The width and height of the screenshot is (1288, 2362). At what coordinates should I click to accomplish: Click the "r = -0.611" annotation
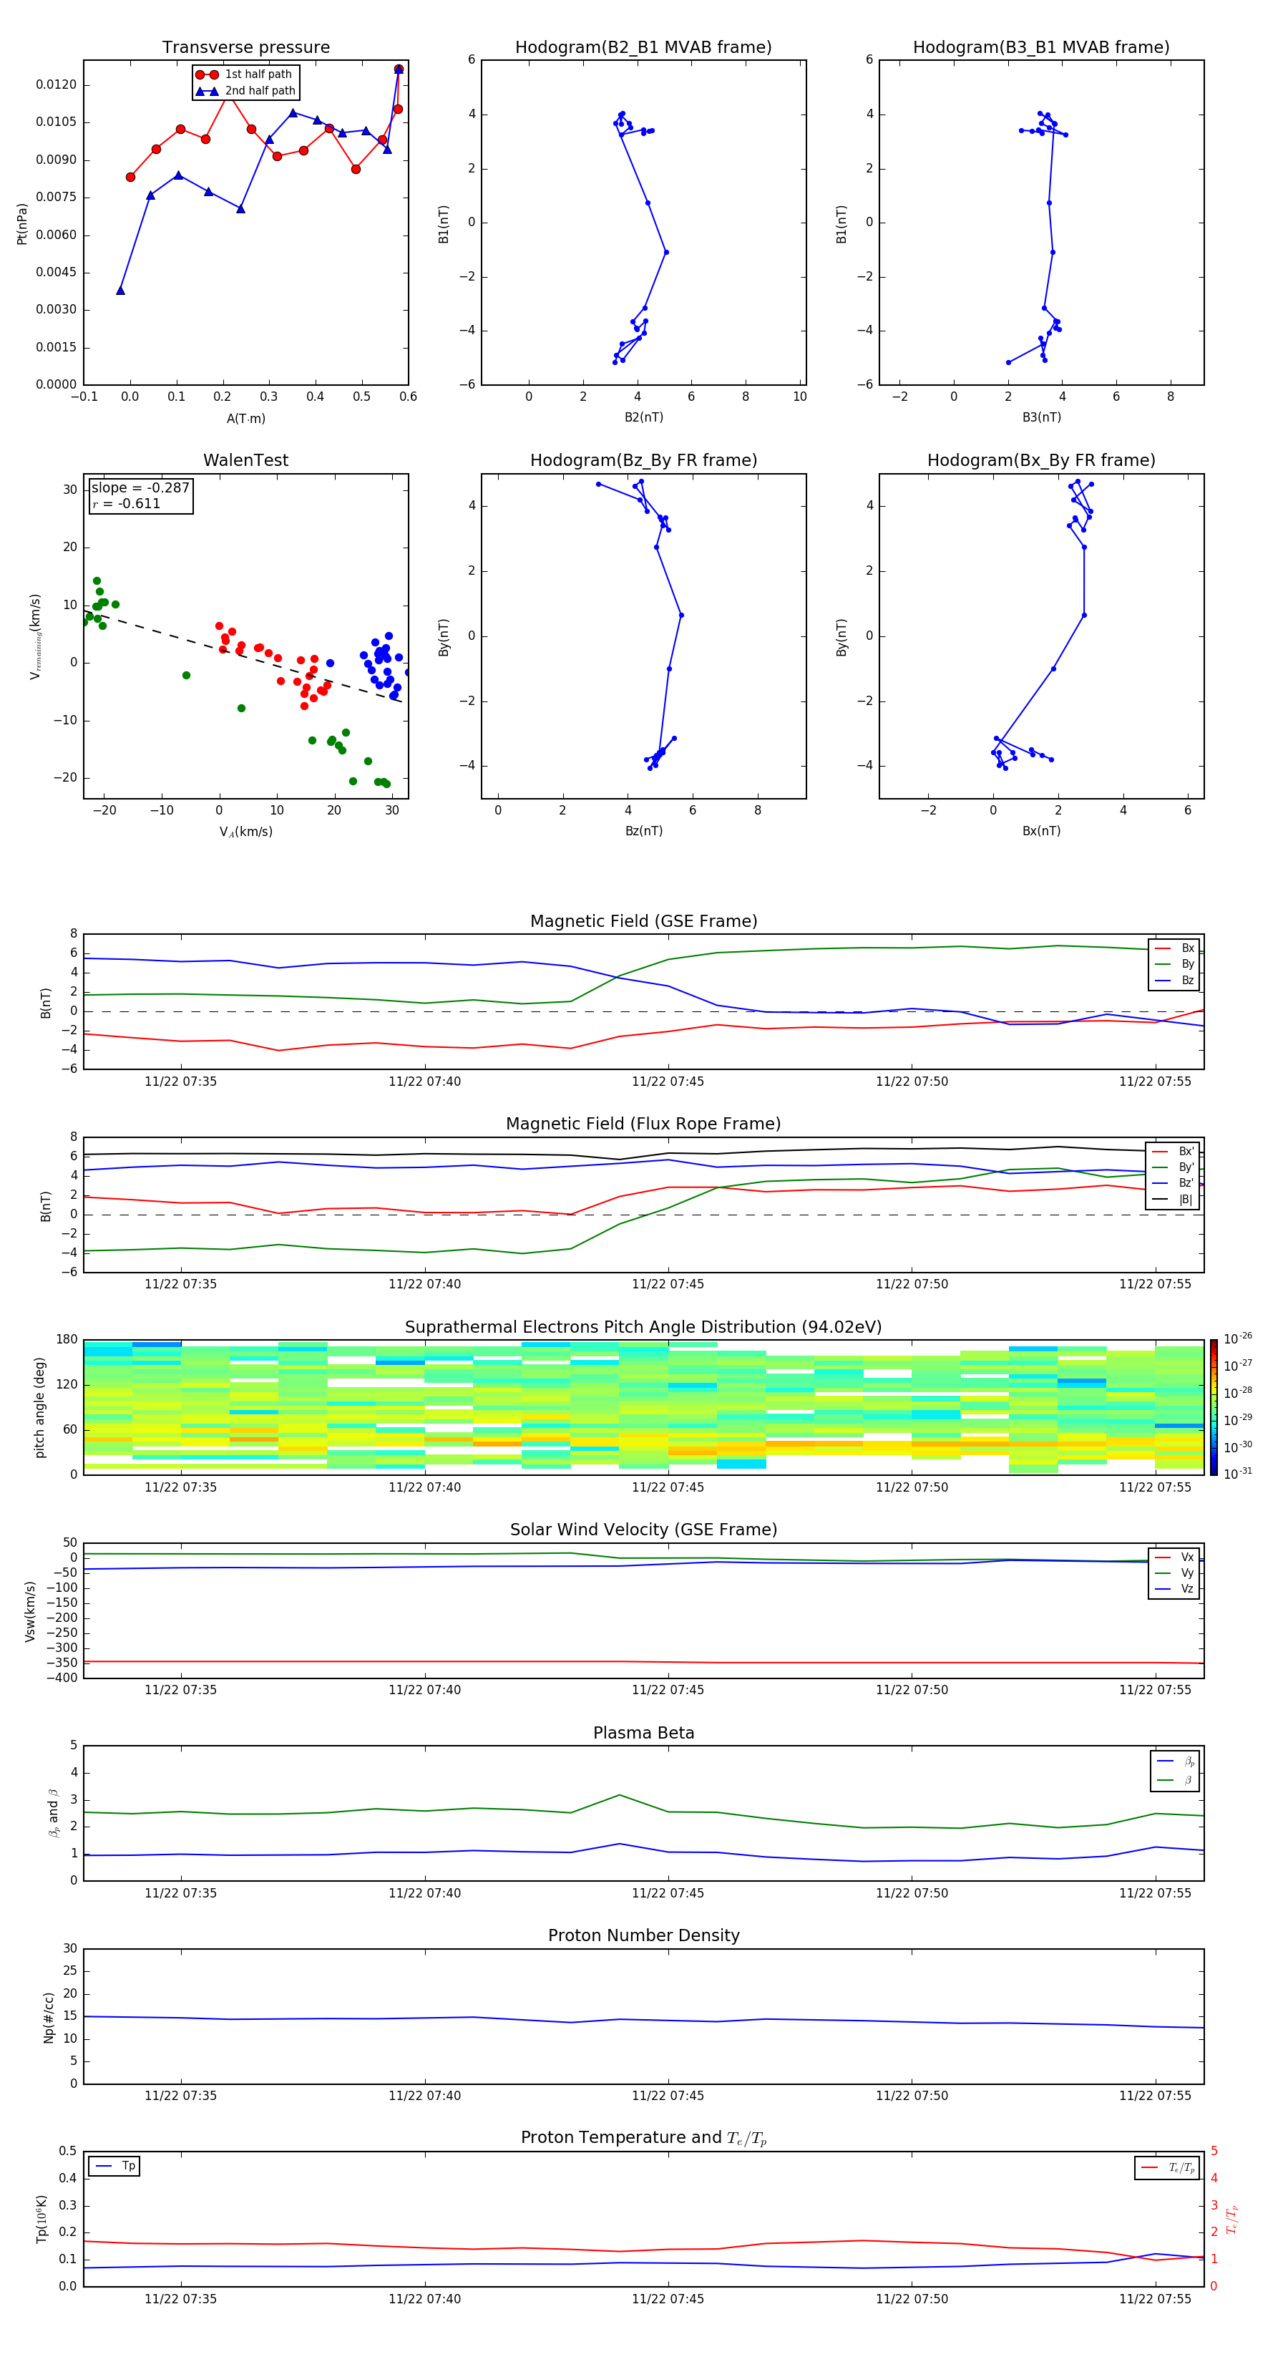(x=126, y=503)
